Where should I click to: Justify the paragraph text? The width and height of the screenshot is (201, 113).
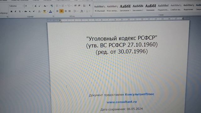70,11
